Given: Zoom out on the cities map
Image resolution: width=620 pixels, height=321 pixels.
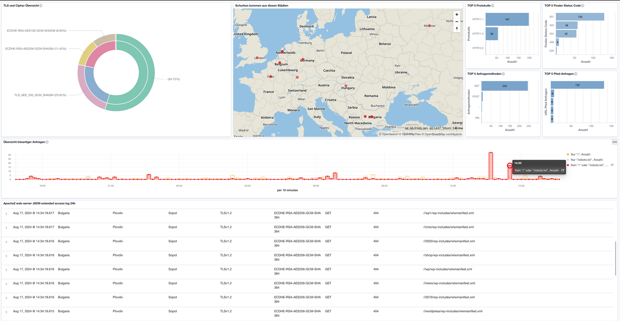Looking at the screenshot, I should pyautogui.click(x=457, y=21).
